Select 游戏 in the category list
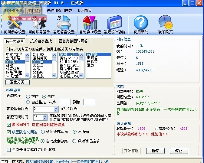Viewport: 204px width, 163px height. pos(15,65)
